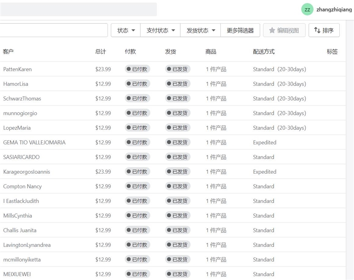Image resolution: width=354 pixels, height=280 pixels.
Task: Click the zz user avatar icon
Action: pyautogui.click(x=307, y=9)
